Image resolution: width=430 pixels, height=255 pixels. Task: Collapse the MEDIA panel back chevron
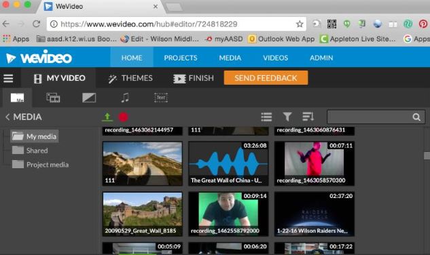point(7,117)
